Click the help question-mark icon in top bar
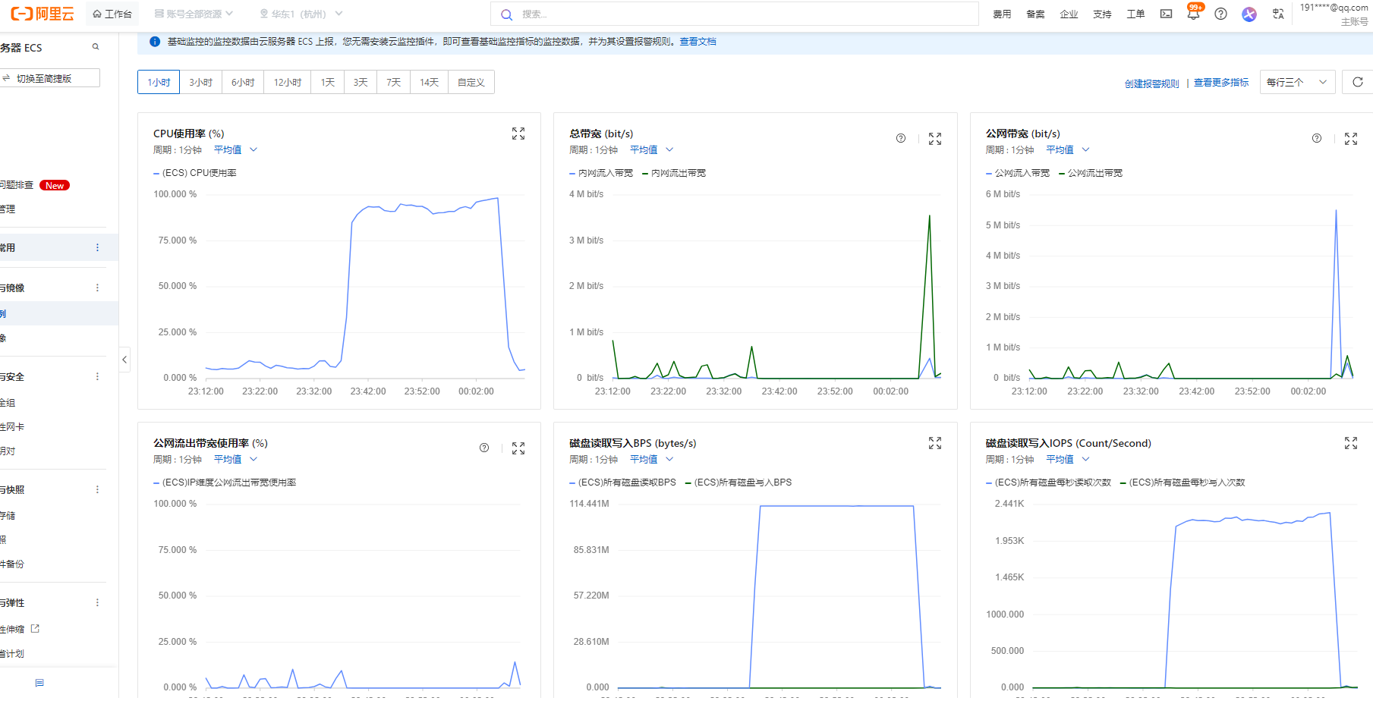Screen dimensions: 1373x704 click(1220, 14)
